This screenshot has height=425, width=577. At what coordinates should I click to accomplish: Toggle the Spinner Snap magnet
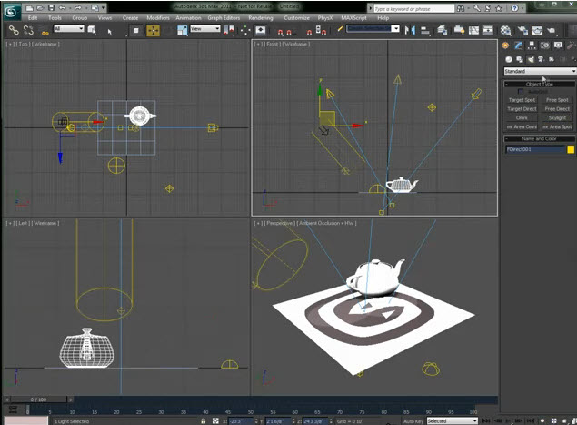[322, 31]
